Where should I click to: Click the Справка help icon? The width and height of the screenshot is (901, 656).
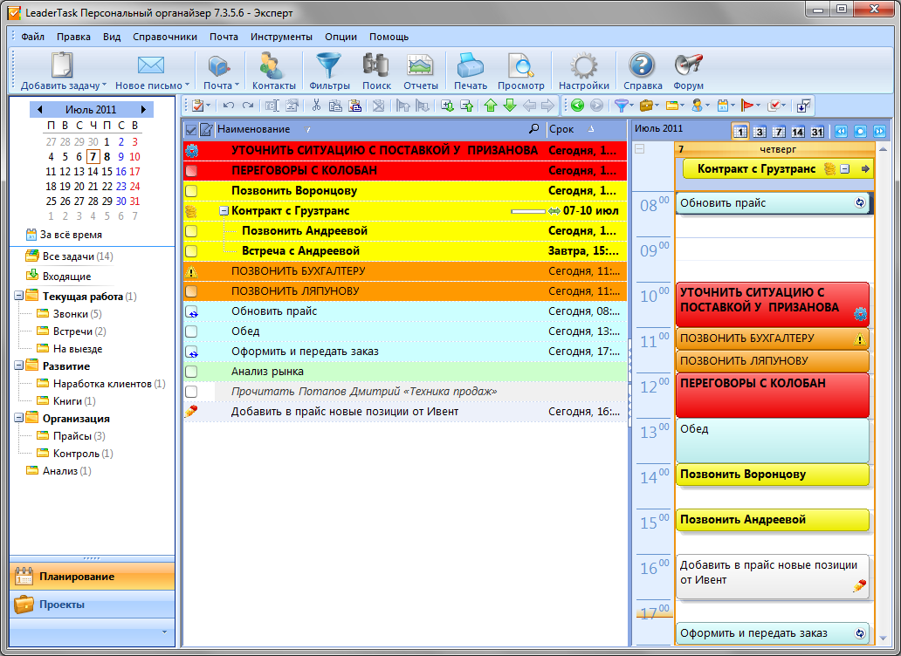(642, 65)
